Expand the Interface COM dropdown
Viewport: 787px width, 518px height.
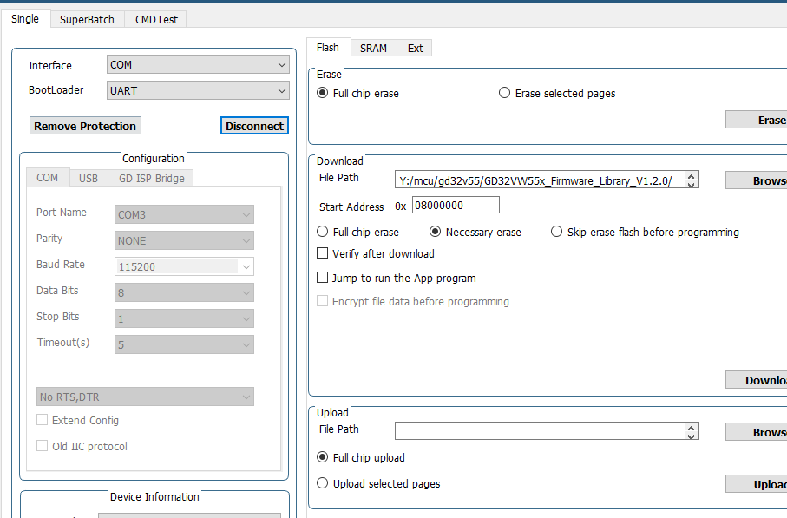click(198, 65)
